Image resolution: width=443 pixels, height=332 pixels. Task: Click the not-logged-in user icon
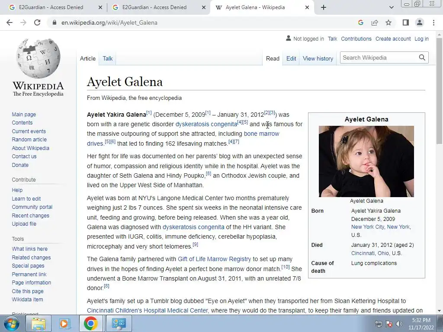click(288, 38)
